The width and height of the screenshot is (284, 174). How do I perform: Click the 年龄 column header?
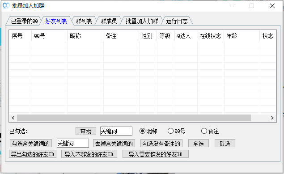[x=242, y=36]
